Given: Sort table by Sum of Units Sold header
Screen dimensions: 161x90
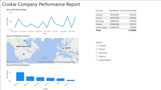Looking at the screenshot, I should point(128,10).
